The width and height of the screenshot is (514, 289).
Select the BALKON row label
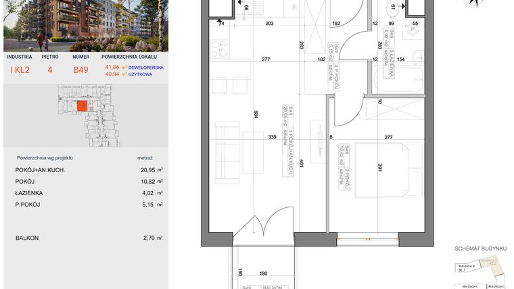pyautogui.click(x=27, y=238)
